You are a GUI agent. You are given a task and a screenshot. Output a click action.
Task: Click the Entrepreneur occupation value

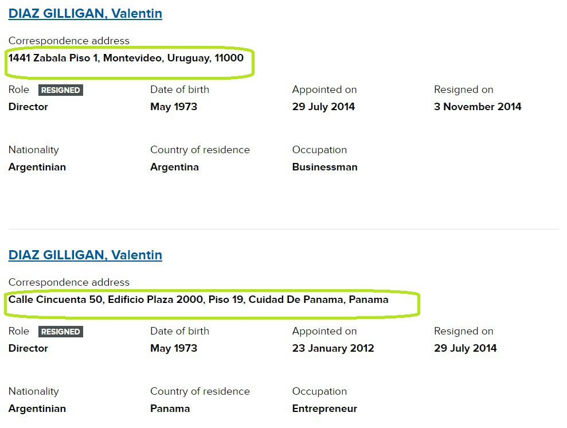324,408
